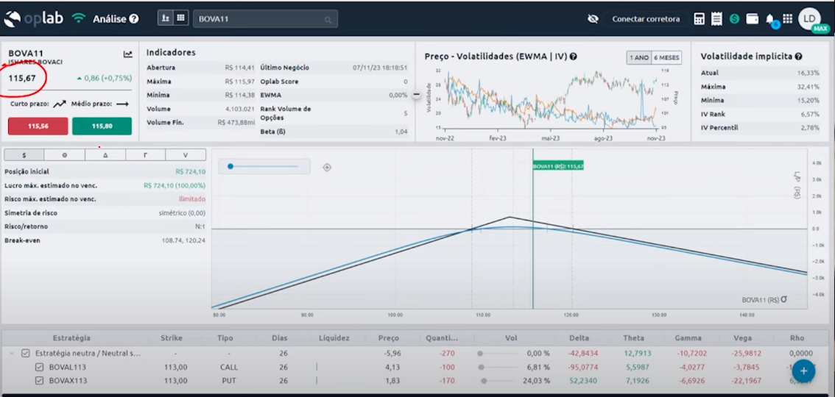The image size is (835, 397).
Task: Collapse the Estratégia neutra row
Action: point(11,353)
